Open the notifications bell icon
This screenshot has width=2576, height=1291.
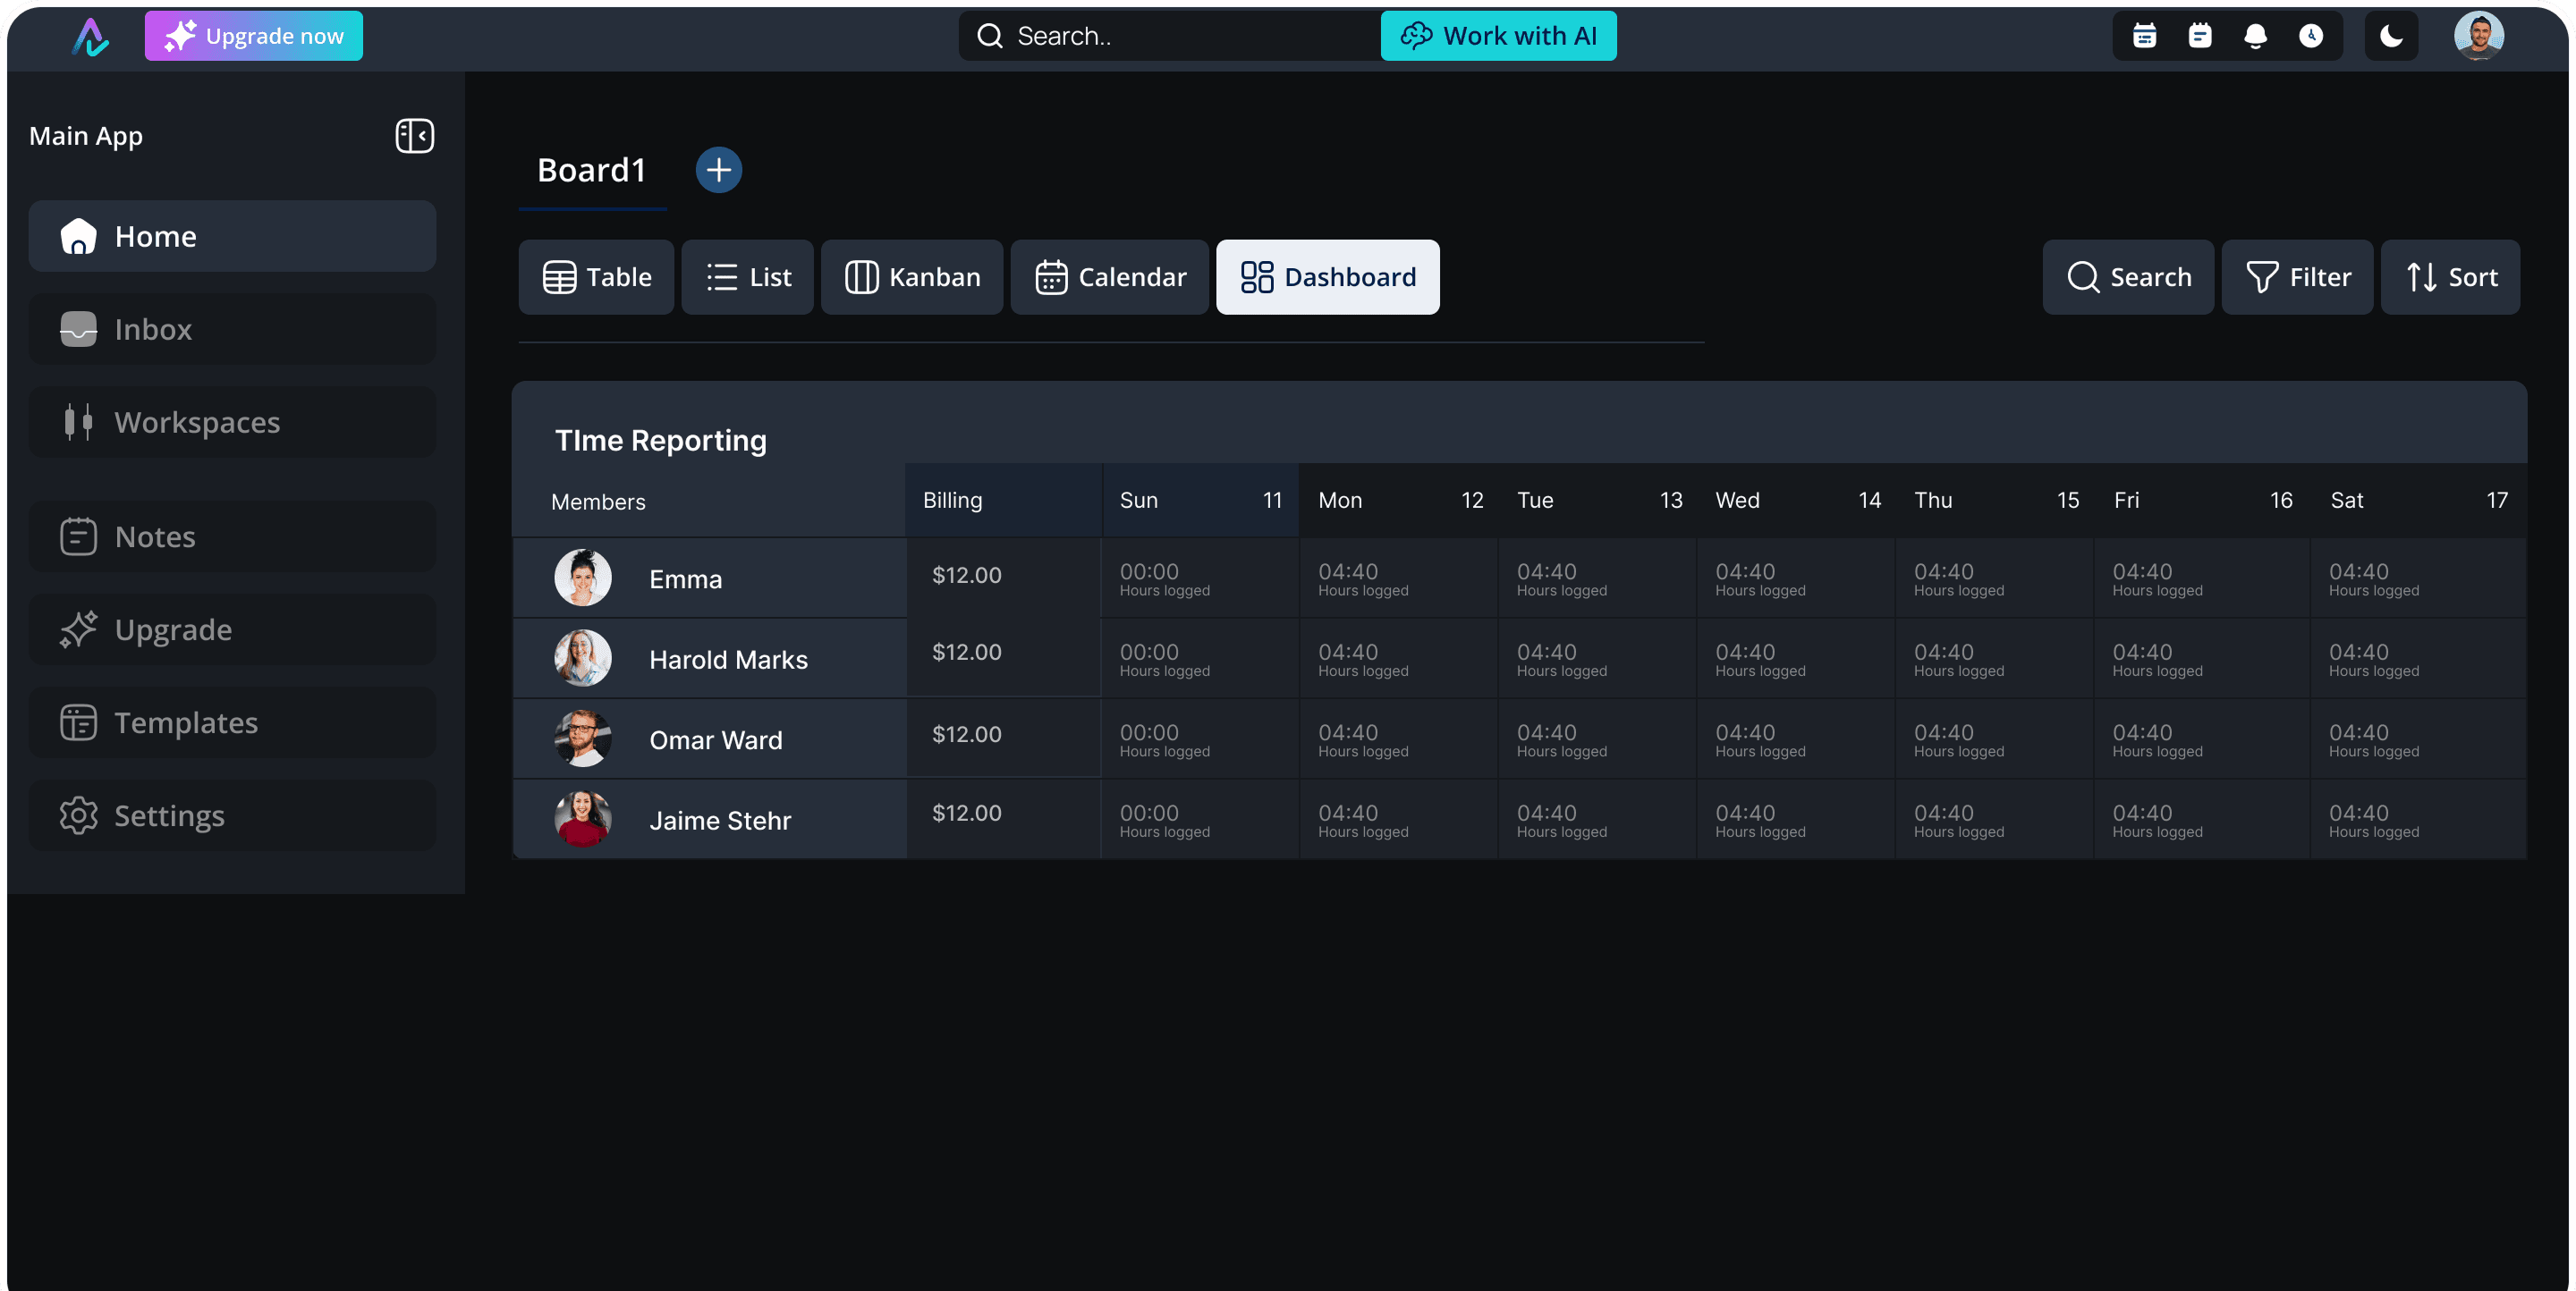[x=2256, y=35]
